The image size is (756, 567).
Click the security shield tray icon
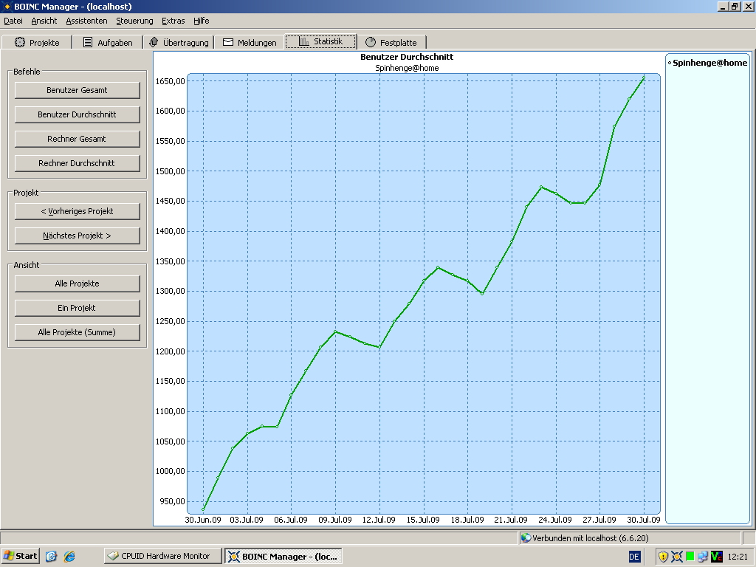664,557
